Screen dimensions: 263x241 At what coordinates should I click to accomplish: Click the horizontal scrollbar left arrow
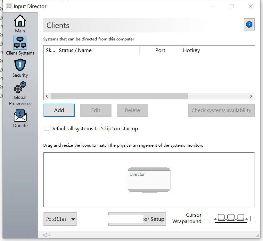47,96
